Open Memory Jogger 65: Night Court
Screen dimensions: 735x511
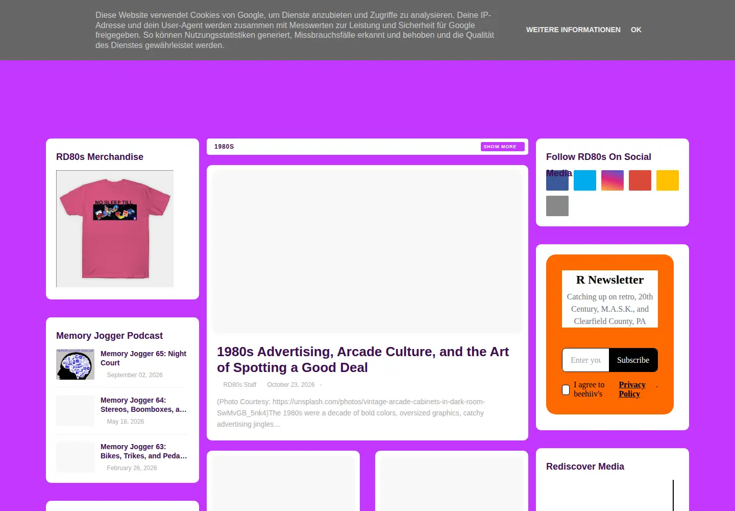tap(143, 358)
